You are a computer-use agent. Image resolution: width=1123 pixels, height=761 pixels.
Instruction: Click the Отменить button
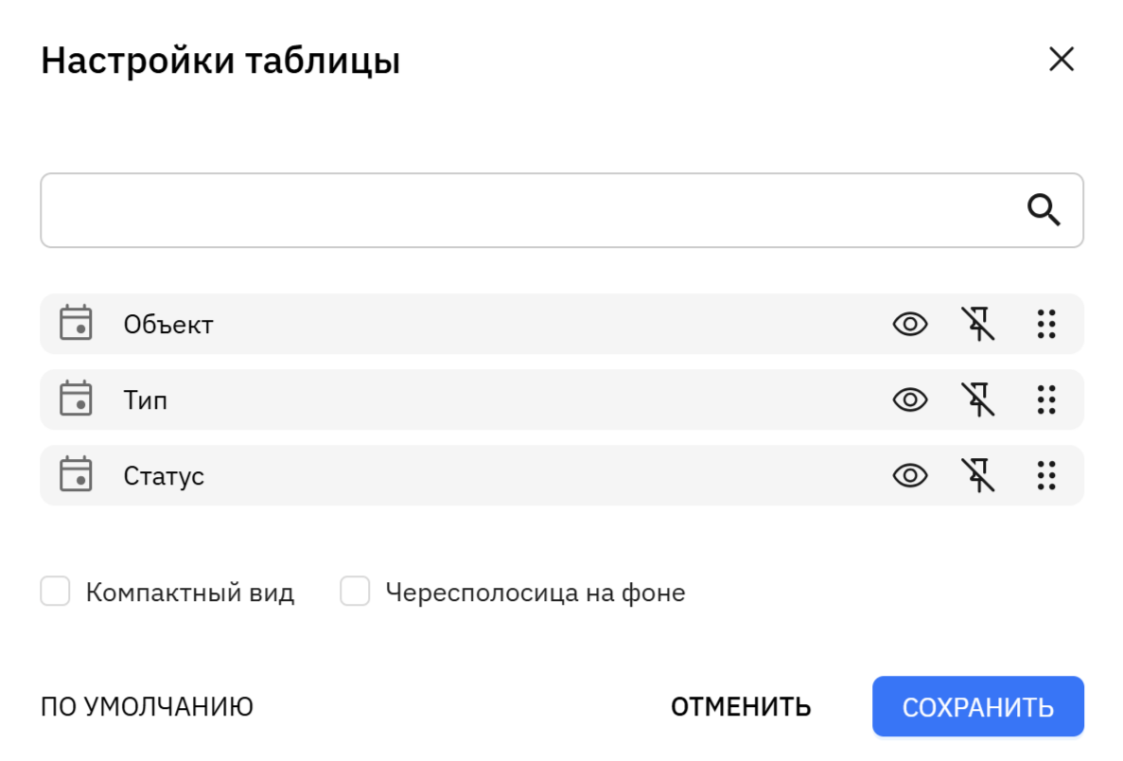(x=741, y=706)
